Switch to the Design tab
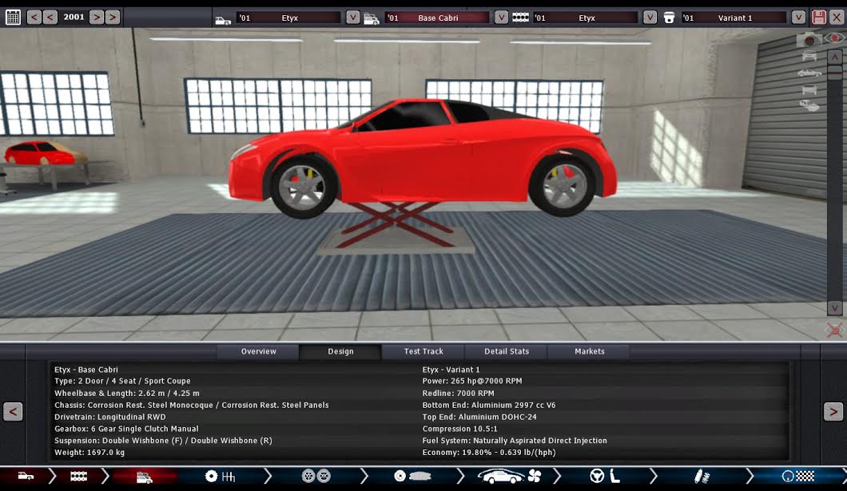This screenshot has width=847, height=491. tap(340, 351)
